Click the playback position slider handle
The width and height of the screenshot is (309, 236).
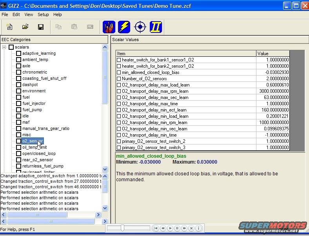123,228
